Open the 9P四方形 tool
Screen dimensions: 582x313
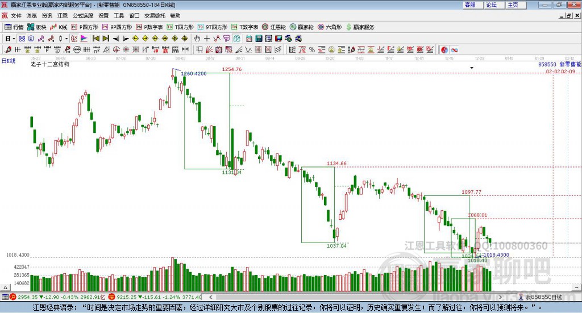(117, 27)
